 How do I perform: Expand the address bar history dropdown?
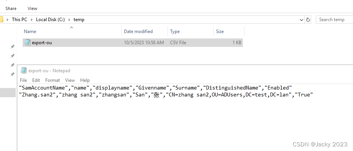[302, 20]
